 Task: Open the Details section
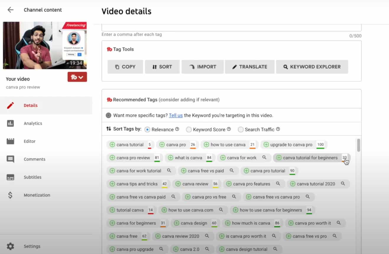(x=46, y=105)
